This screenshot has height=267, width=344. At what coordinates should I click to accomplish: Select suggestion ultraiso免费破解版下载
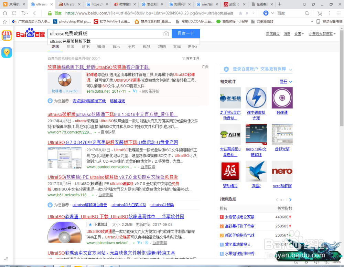(x=70, y=41)
